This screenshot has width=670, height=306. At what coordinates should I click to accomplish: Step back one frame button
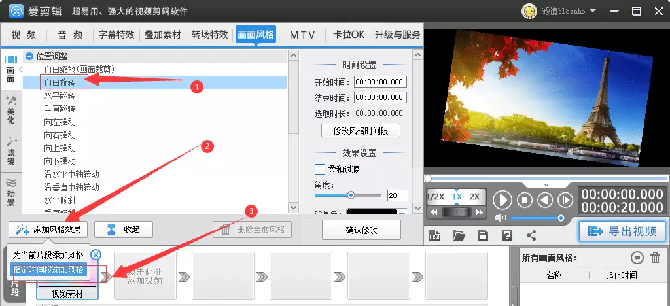[545, 199]
